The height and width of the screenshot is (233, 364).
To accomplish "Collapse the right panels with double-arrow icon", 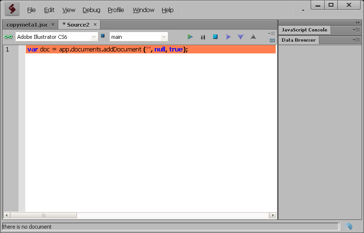I will (358, 22).
